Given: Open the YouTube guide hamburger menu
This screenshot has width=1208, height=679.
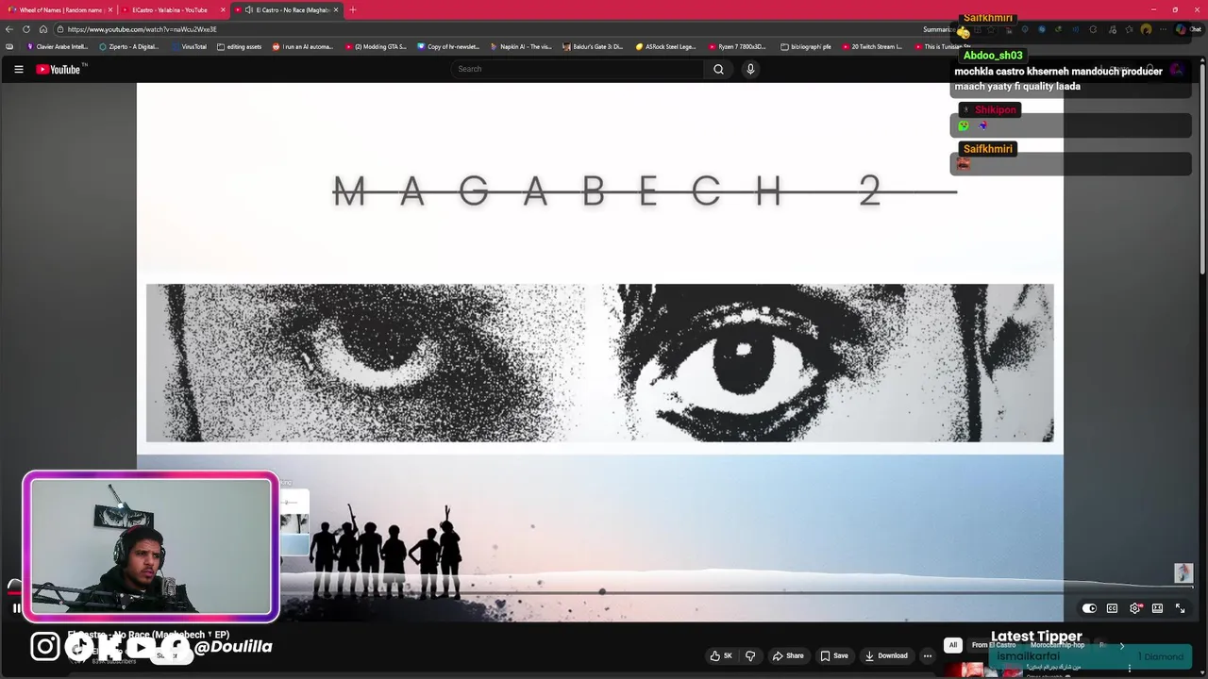Looking at the screenshot, I should tap(18, 69).
